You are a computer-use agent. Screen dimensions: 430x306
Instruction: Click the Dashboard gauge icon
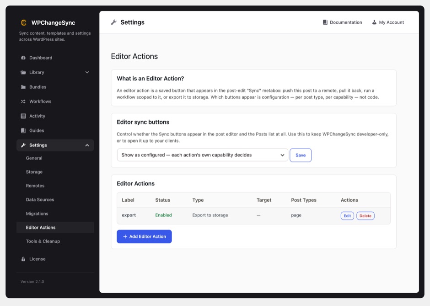point(23,58)
